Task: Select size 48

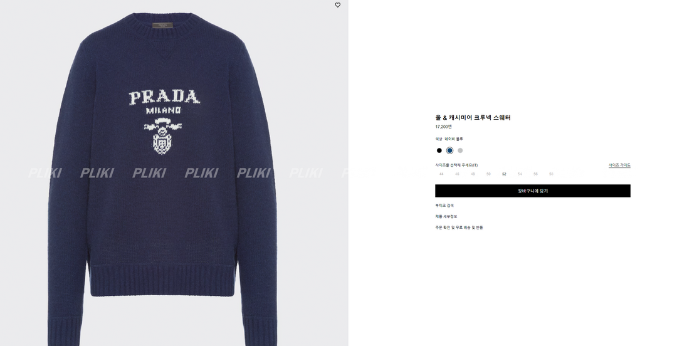Action: [473, 174]
